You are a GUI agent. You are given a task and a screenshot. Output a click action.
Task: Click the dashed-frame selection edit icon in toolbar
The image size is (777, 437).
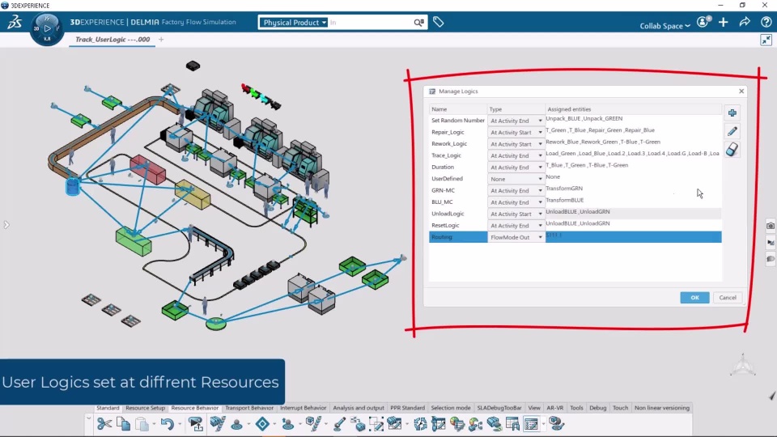click(376, 424)
